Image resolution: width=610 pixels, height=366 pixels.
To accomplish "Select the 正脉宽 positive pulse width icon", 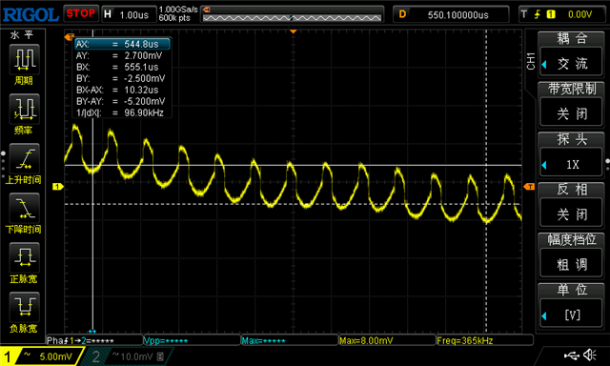I will click(24, 257).
